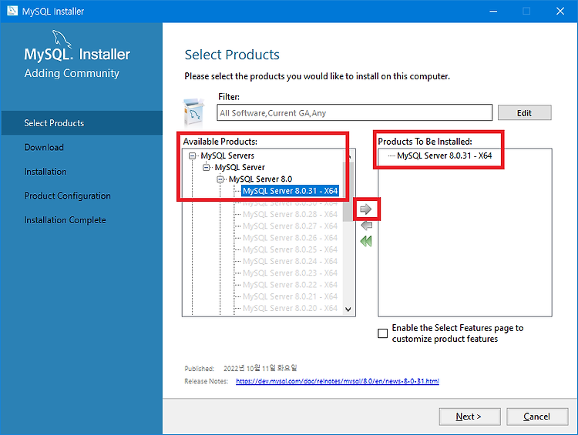Image resolution: width=578 pixels, height=435 pixels.
Task: Select MySQL Server 8.0.23 - X64
Action: point(290,273)
